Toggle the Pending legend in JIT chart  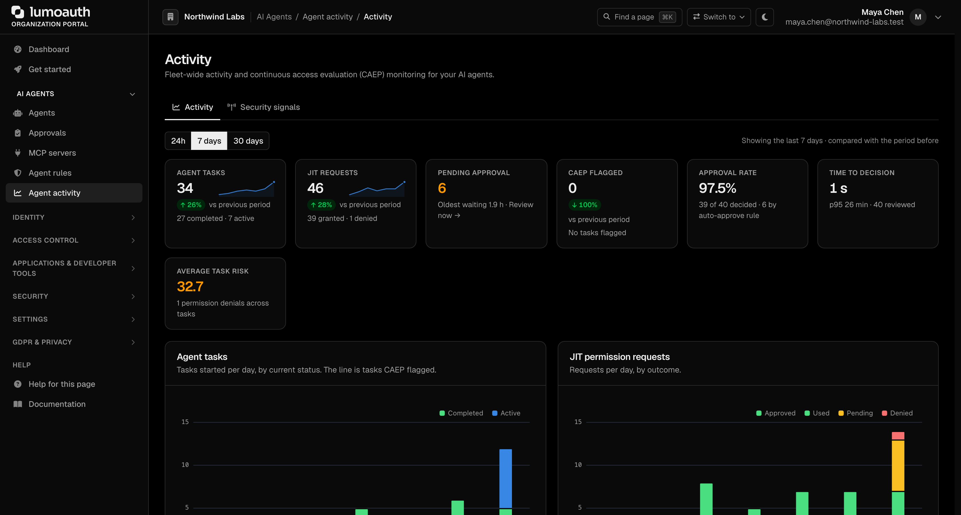[855, 413]
